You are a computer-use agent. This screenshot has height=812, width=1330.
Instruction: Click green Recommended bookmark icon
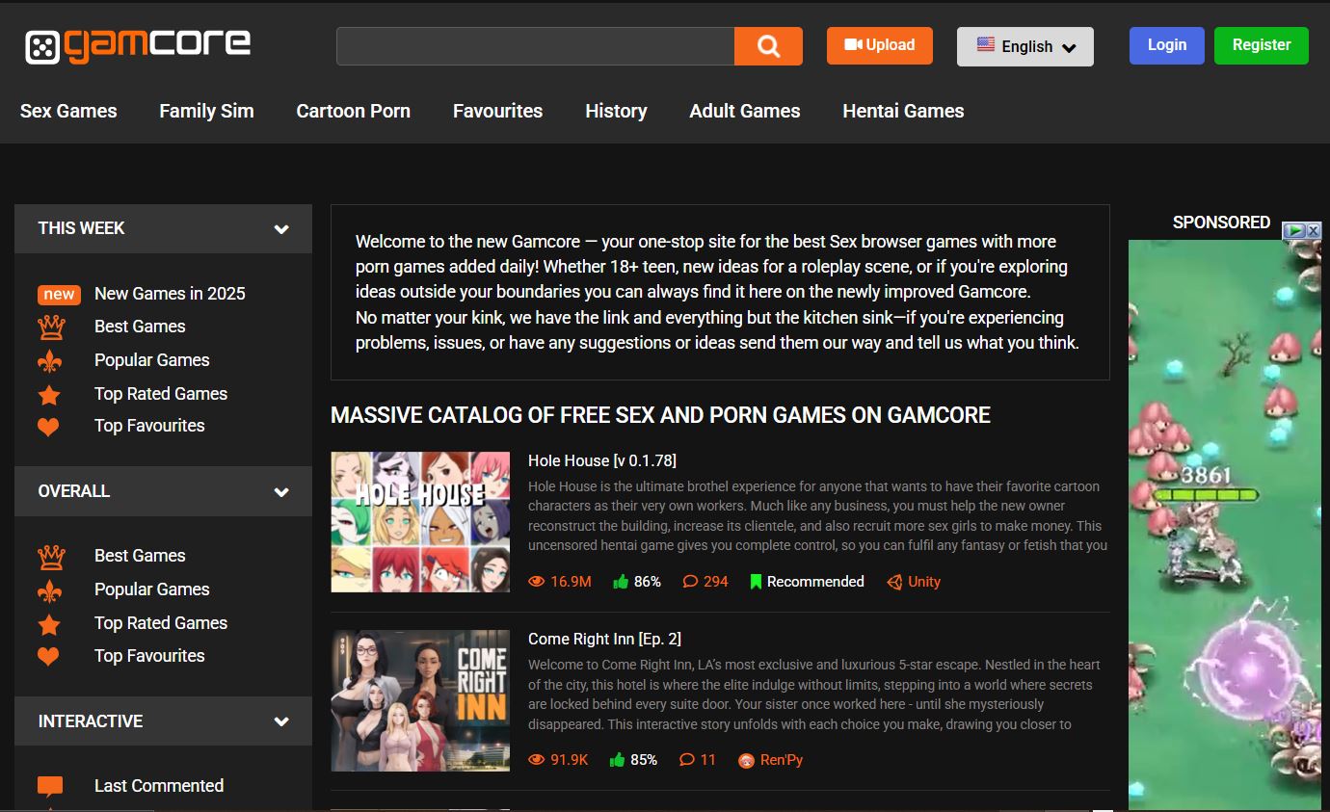coord(756,582)
